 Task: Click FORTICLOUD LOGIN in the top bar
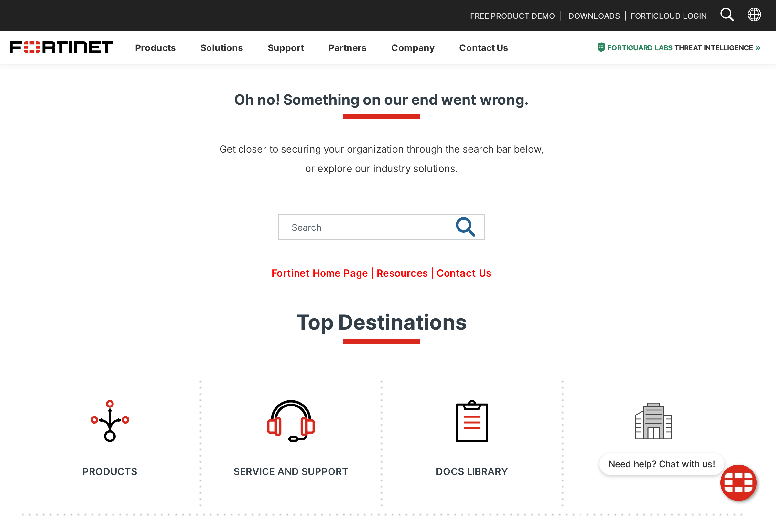[668, 16]
